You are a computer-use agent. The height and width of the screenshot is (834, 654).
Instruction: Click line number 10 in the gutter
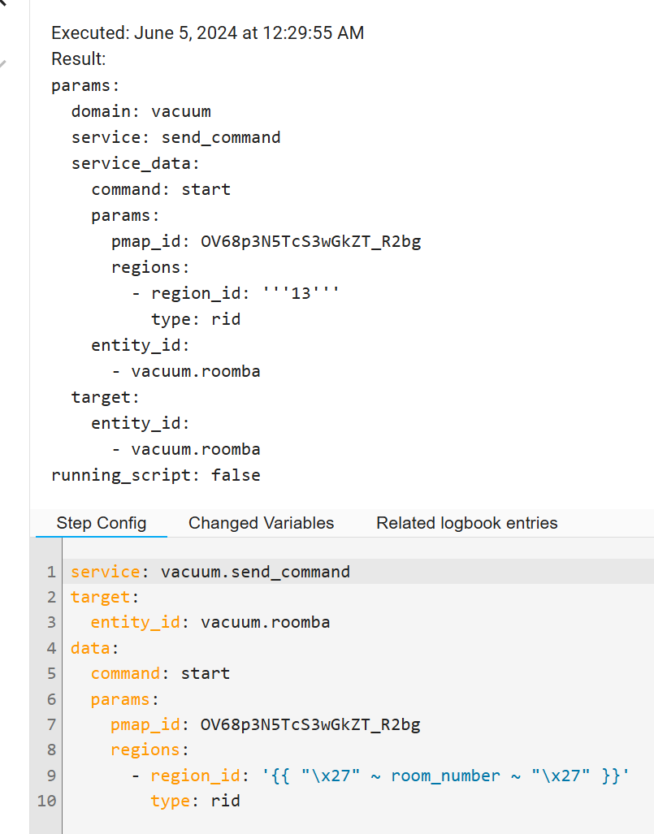46,801
